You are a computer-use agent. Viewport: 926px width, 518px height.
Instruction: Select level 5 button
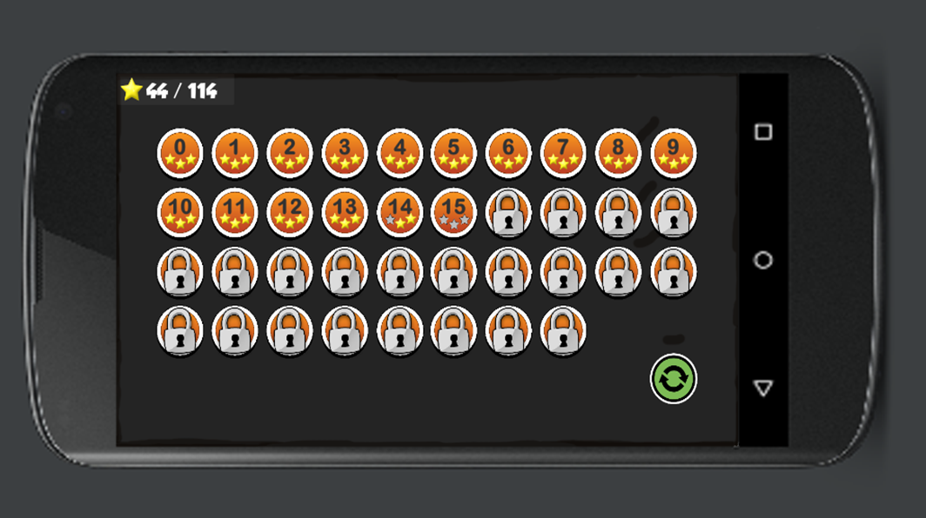pos(453,153)
